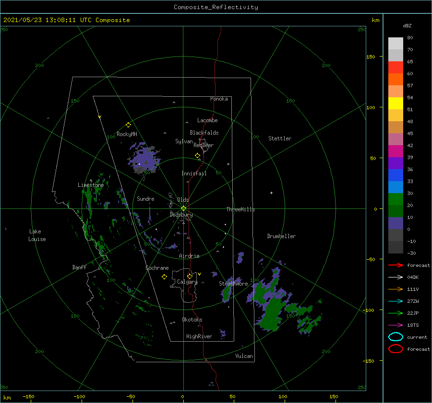This screenshot has height=403, width=432.
Task: Click the Blackfalds label
Action: point(204,133)
